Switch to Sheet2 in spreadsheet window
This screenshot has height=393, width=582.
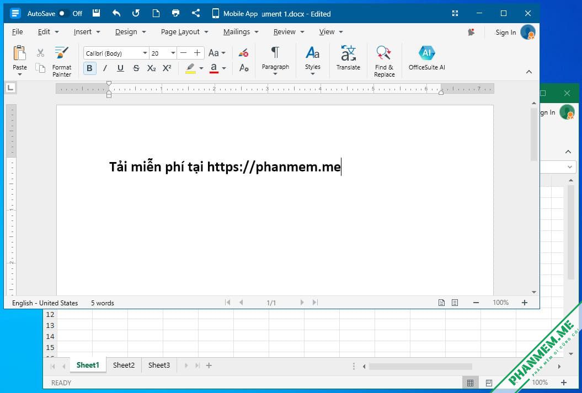124,365
